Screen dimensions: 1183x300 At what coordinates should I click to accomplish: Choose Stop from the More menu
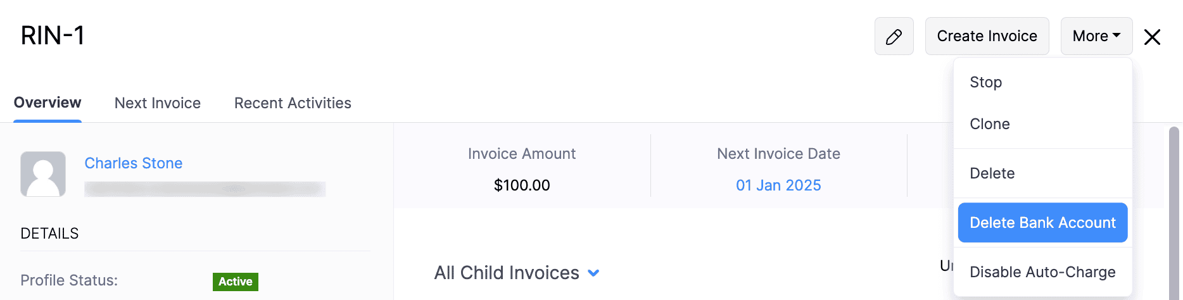tap(986, 82)
